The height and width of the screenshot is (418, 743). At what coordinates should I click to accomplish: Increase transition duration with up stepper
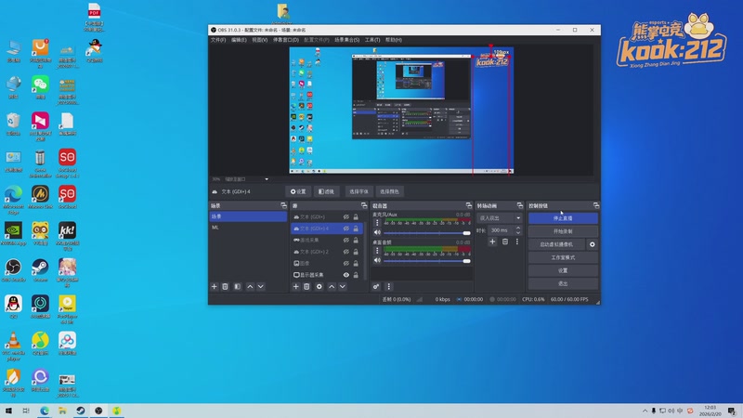click(x=518, y=228)
